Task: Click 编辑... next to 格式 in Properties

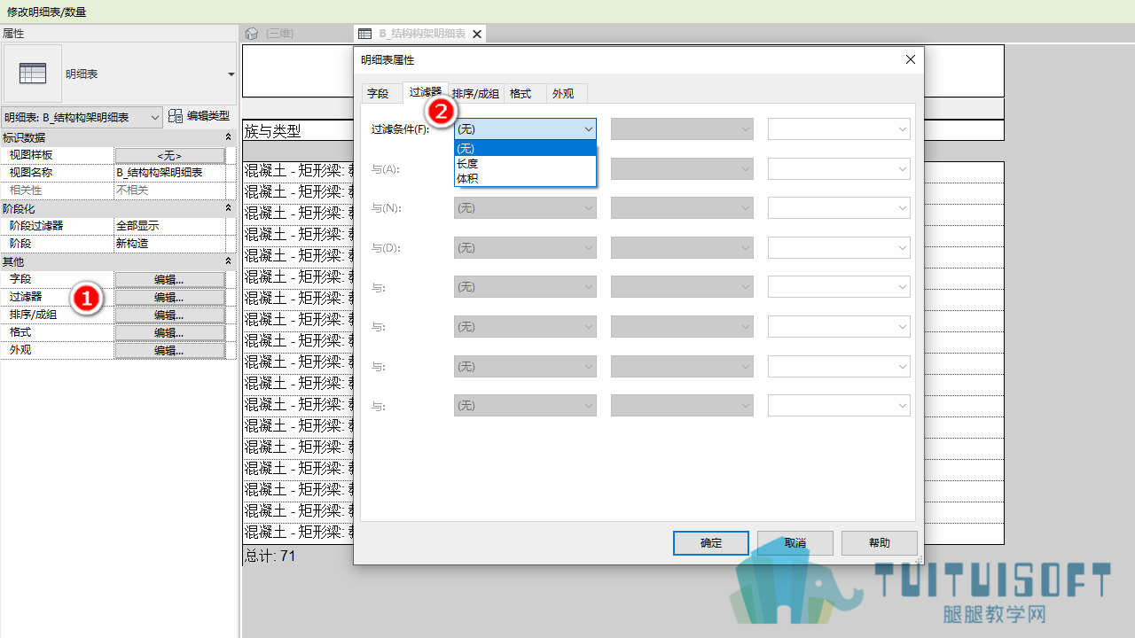Action: 169,332
